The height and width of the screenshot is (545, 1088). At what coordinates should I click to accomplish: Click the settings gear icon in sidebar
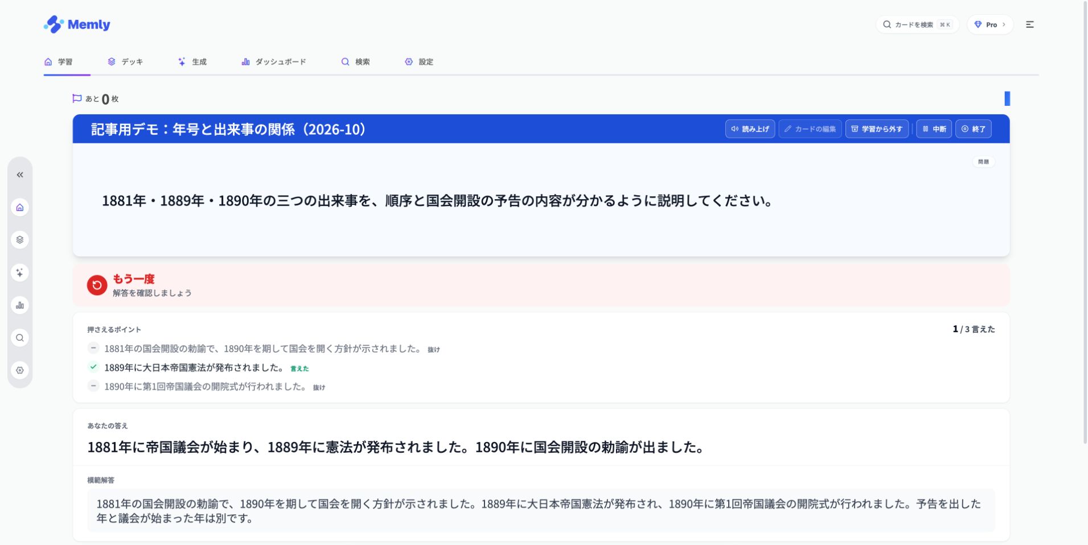20,370
